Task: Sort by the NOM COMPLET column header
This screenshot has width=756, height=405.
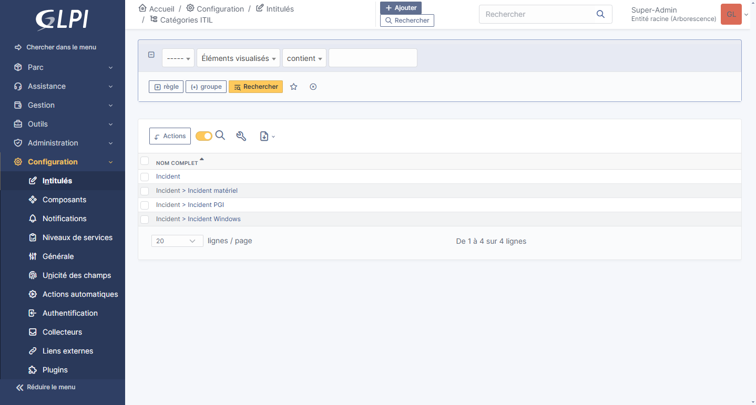Action: [x=177, y=163]
